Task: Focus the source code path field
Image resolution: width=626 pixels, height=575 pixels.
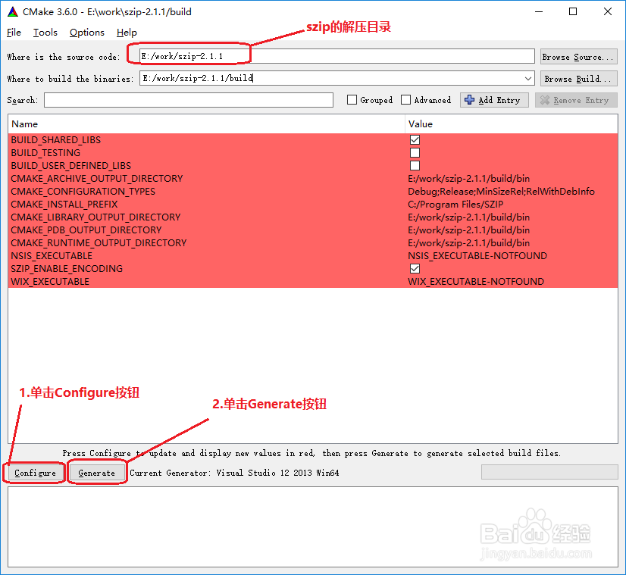Action: [337, 56]
